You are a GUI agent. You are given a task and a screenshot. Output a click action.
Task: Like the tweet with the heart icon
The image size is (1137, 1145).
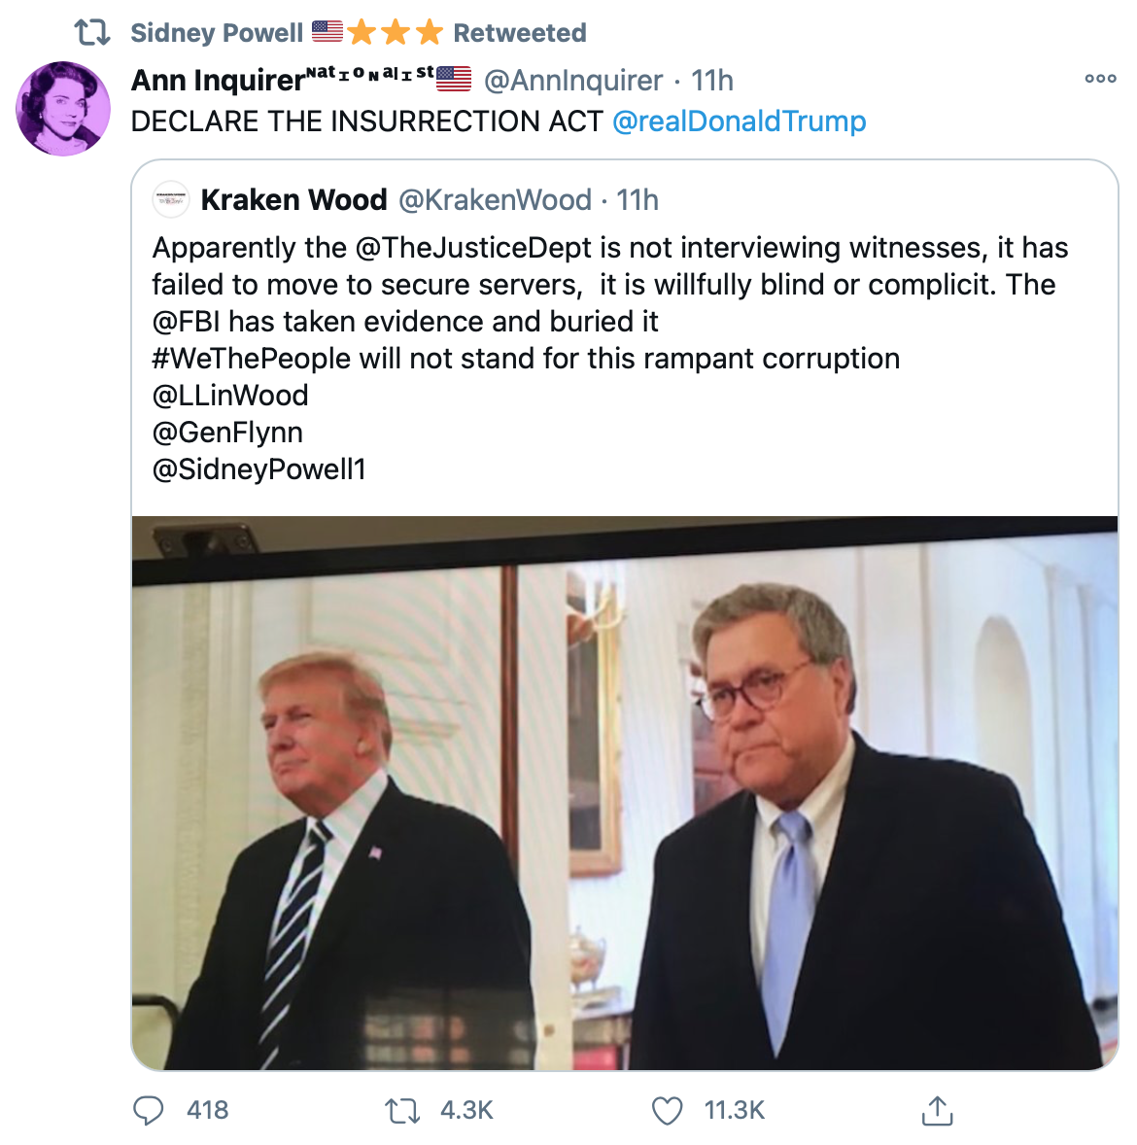(667, 1110)
